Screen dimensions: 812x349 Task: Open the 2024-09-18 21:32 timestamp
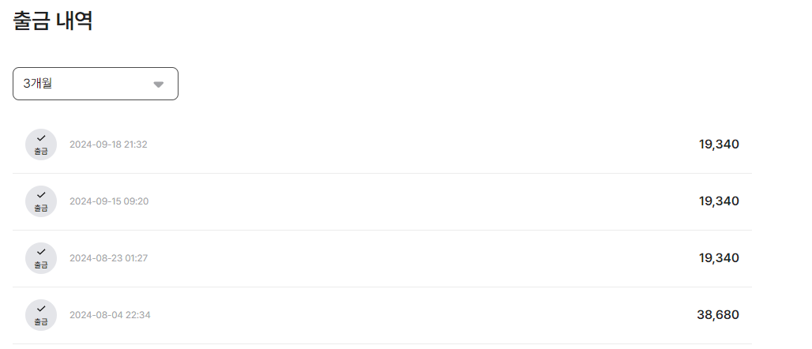108,144
